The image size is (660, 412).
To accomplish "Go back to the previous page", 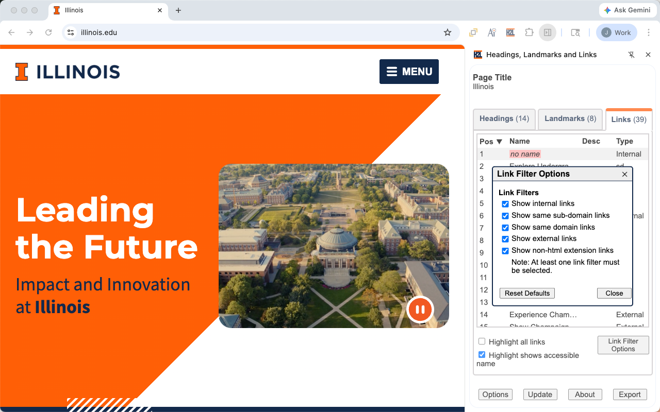I will (11, 32).
